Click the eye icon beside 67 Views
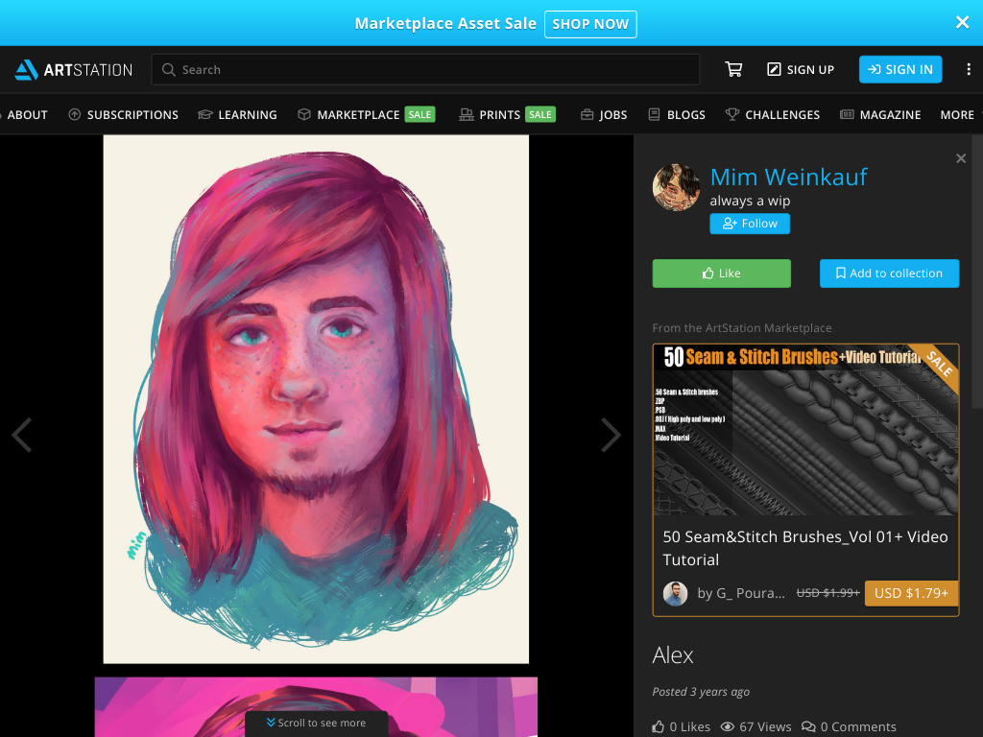The width and height of the screenshot is (983, 737). pos(728,726)
